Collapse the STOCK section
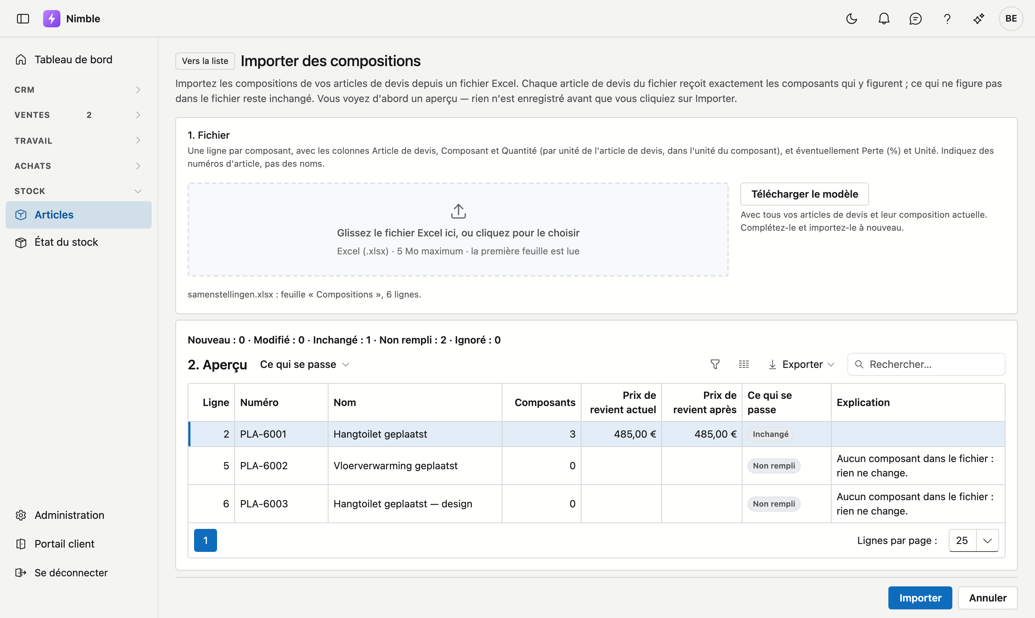1035x618 pixels. coord(79,191)
